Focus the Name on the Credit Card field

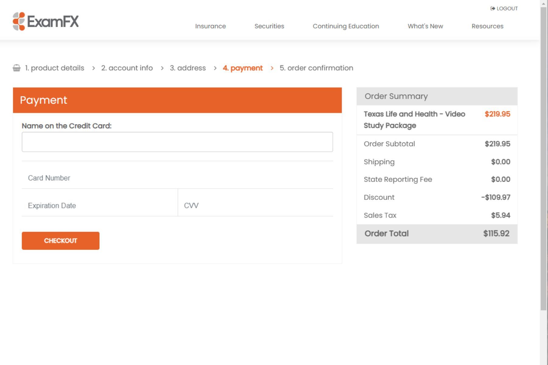pyautogui.click(x=177, y=142)
